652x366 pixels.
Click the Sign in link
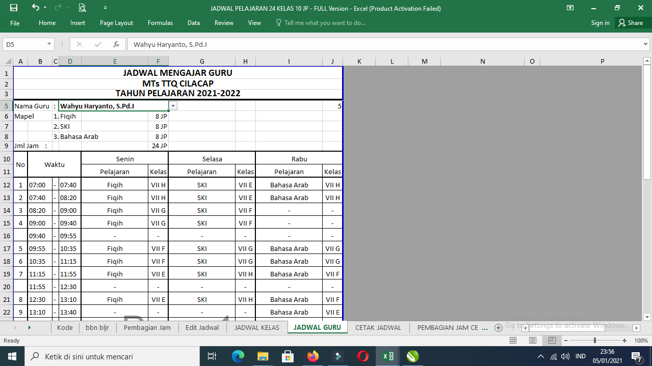coord(600,23)
